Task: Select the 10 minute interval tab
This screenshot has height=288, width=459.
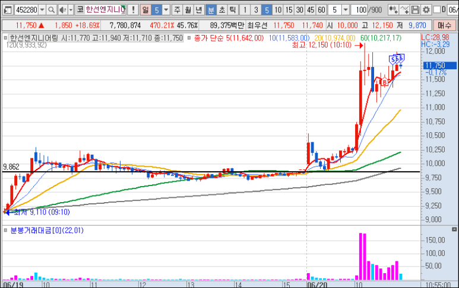Action: pos(278,10)
